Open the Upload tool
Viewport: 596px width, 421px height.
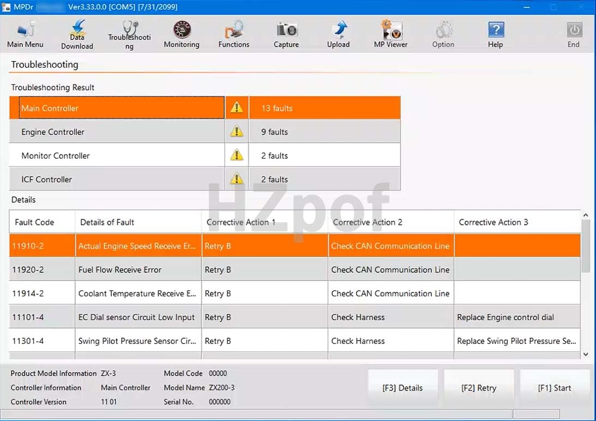pyautogui.click(x=338, y=34)
